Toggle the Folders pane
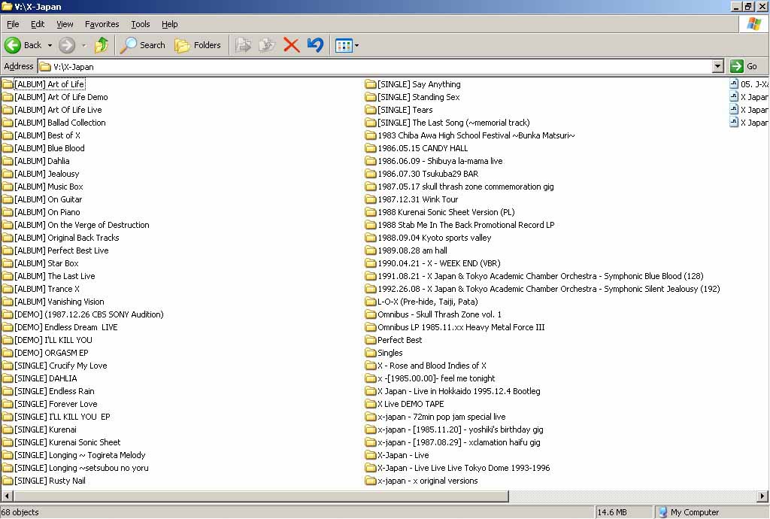 coord(198,45)
